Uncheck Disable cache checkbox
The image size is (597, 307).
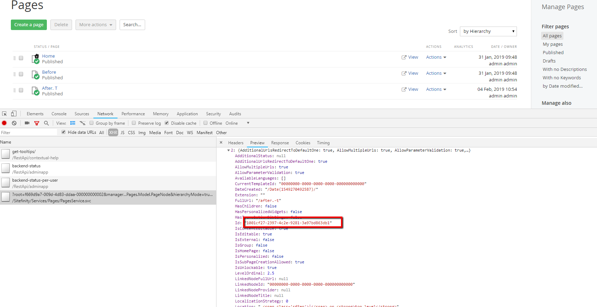[167, 123]
